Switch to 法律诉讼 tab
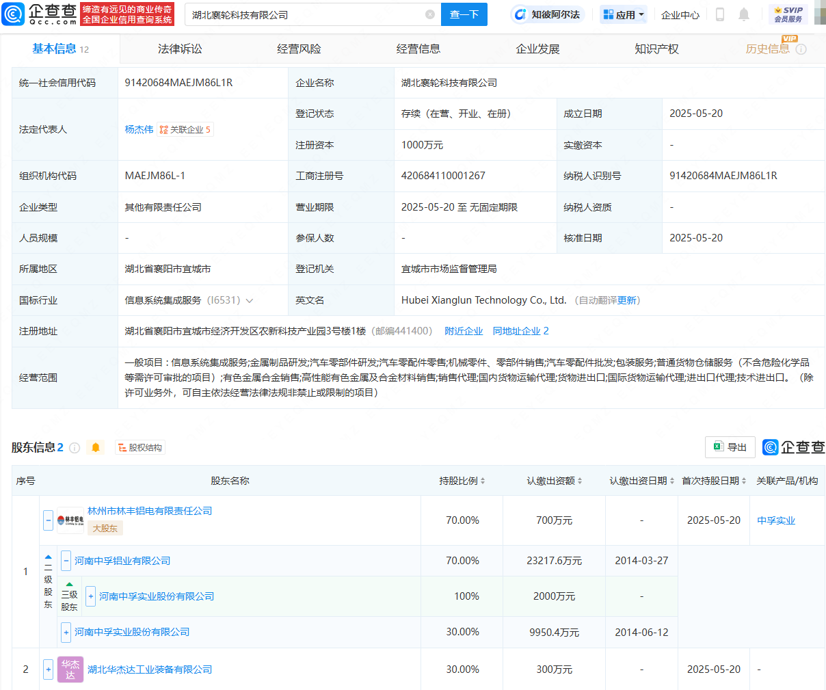This screenshot has width=826, height=690. click(x=180, y=49)
